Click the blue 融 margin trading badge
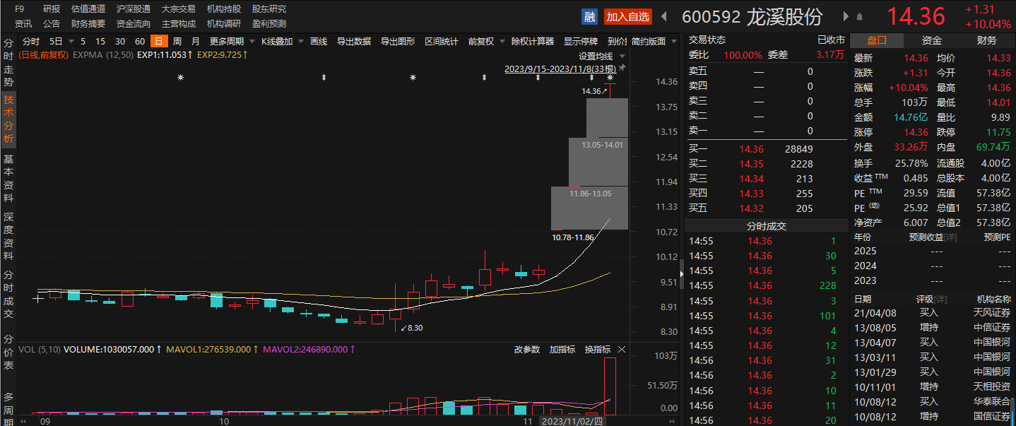 (589, 16)
